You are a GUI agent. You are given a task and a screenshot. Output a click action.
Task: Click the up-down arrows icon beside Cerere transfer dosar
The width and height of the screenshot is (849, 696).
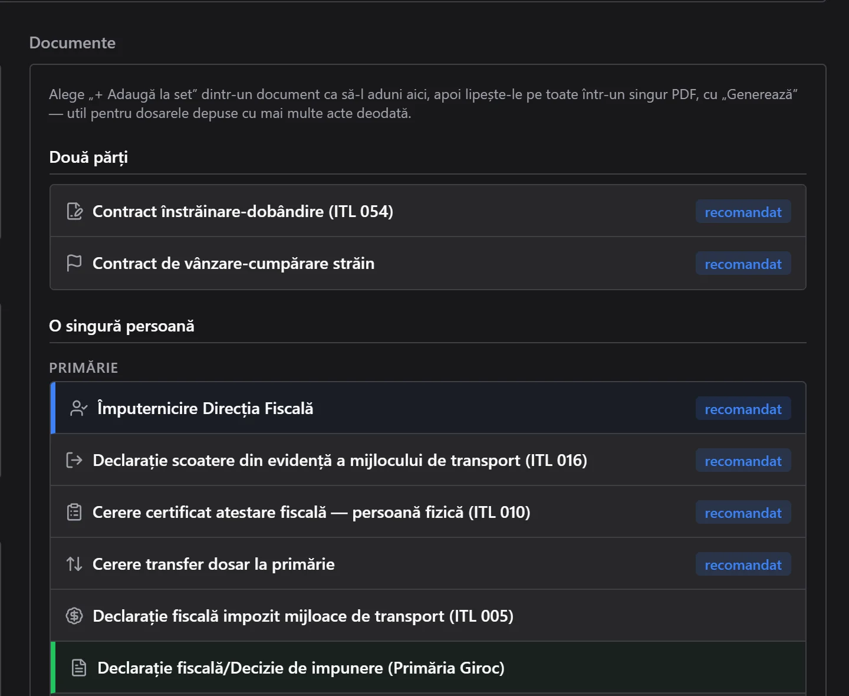[x=74, y=564]
